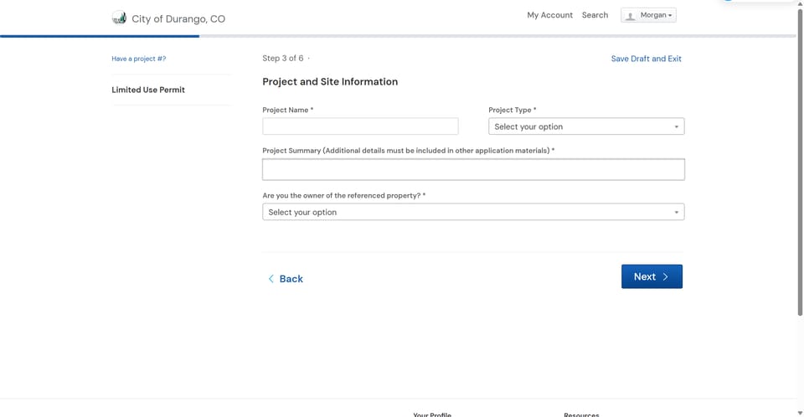Click the Back chevron arrow icon
Viewport: 804px width, 417px height.
(x=271, y=279)
